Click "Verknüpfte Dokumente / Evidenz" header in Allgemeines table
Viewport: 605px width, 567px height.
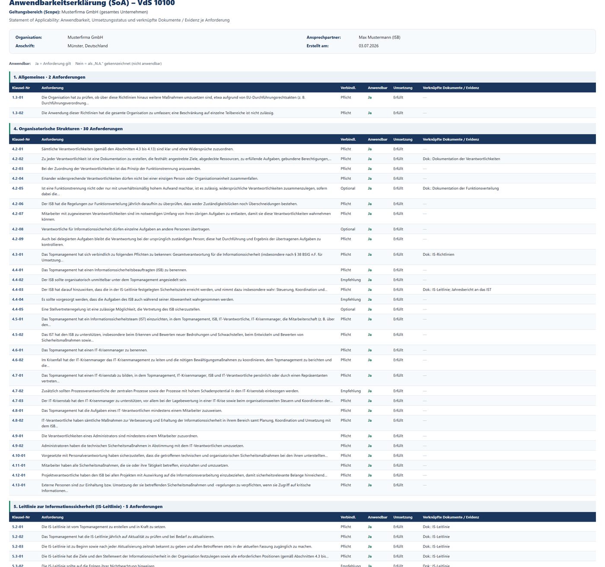click(x=451, y=88)
